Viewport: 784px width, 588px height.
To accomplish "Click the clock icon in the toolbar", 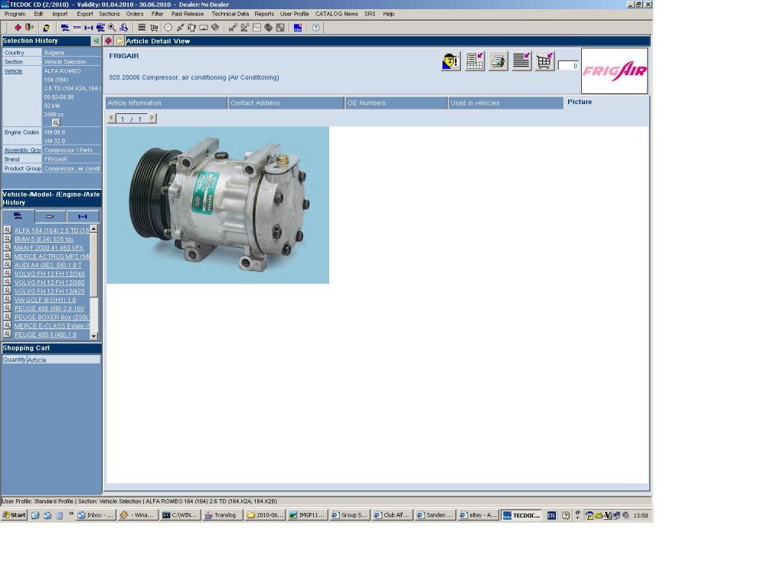I will [x=168, y=28].
